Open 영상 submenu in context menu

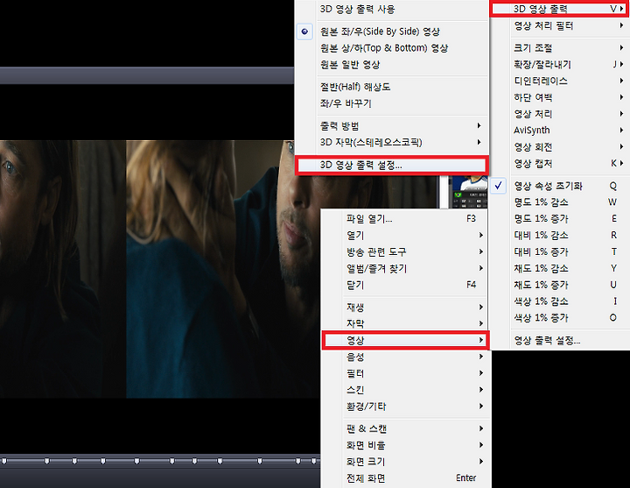(406, 340)
